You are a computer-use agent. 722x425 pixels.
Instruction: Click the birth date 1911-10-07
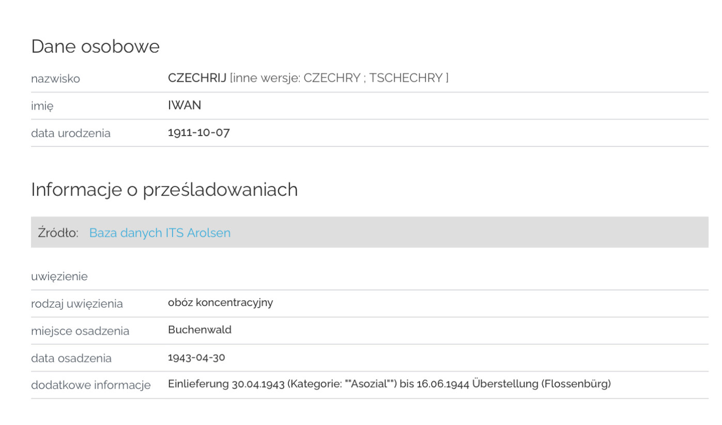pos(199,132)
